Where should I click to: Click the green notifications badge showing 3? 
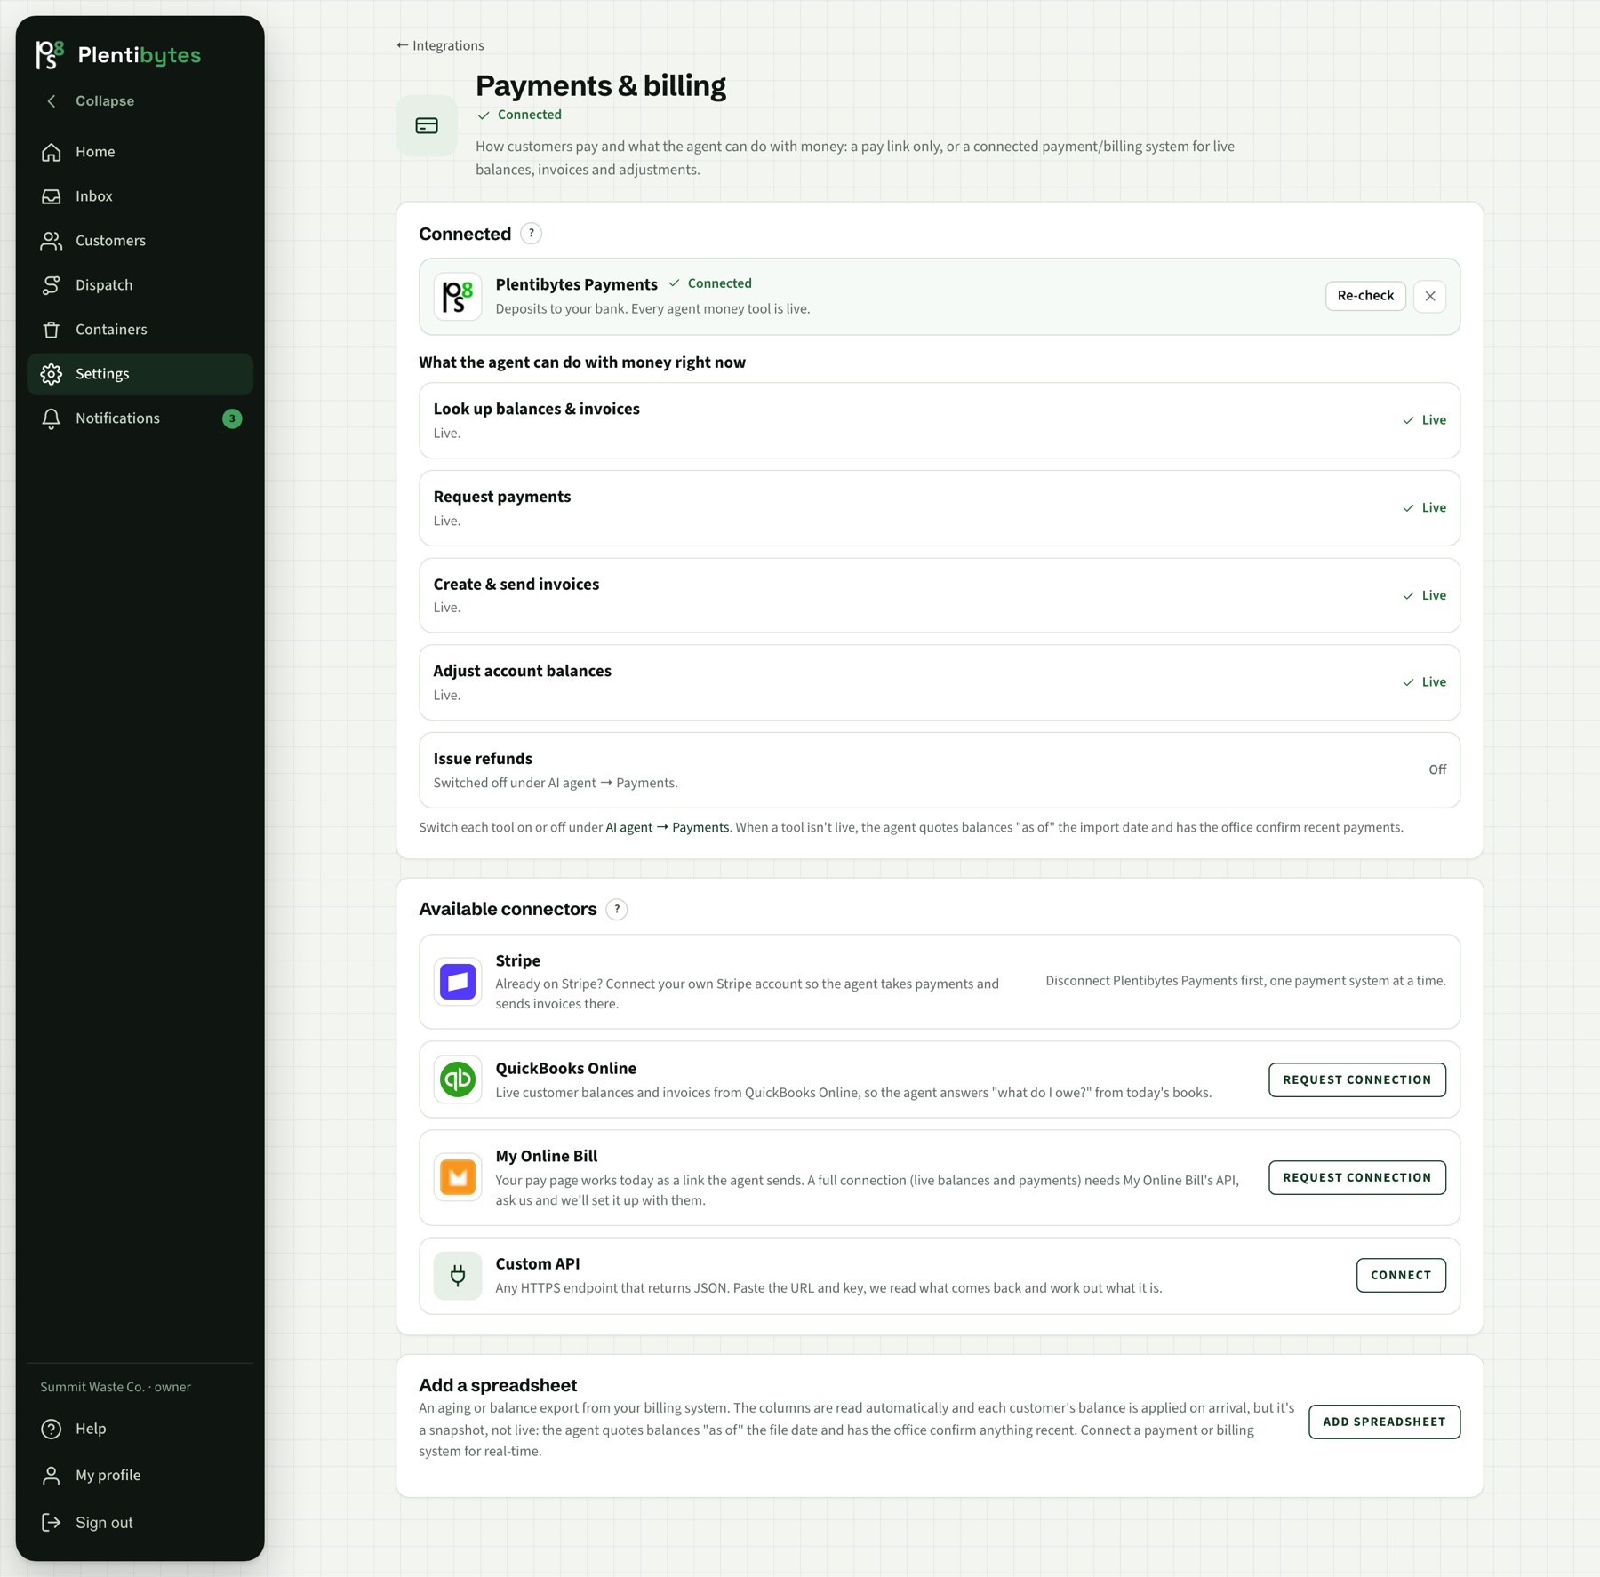(232, 418)
